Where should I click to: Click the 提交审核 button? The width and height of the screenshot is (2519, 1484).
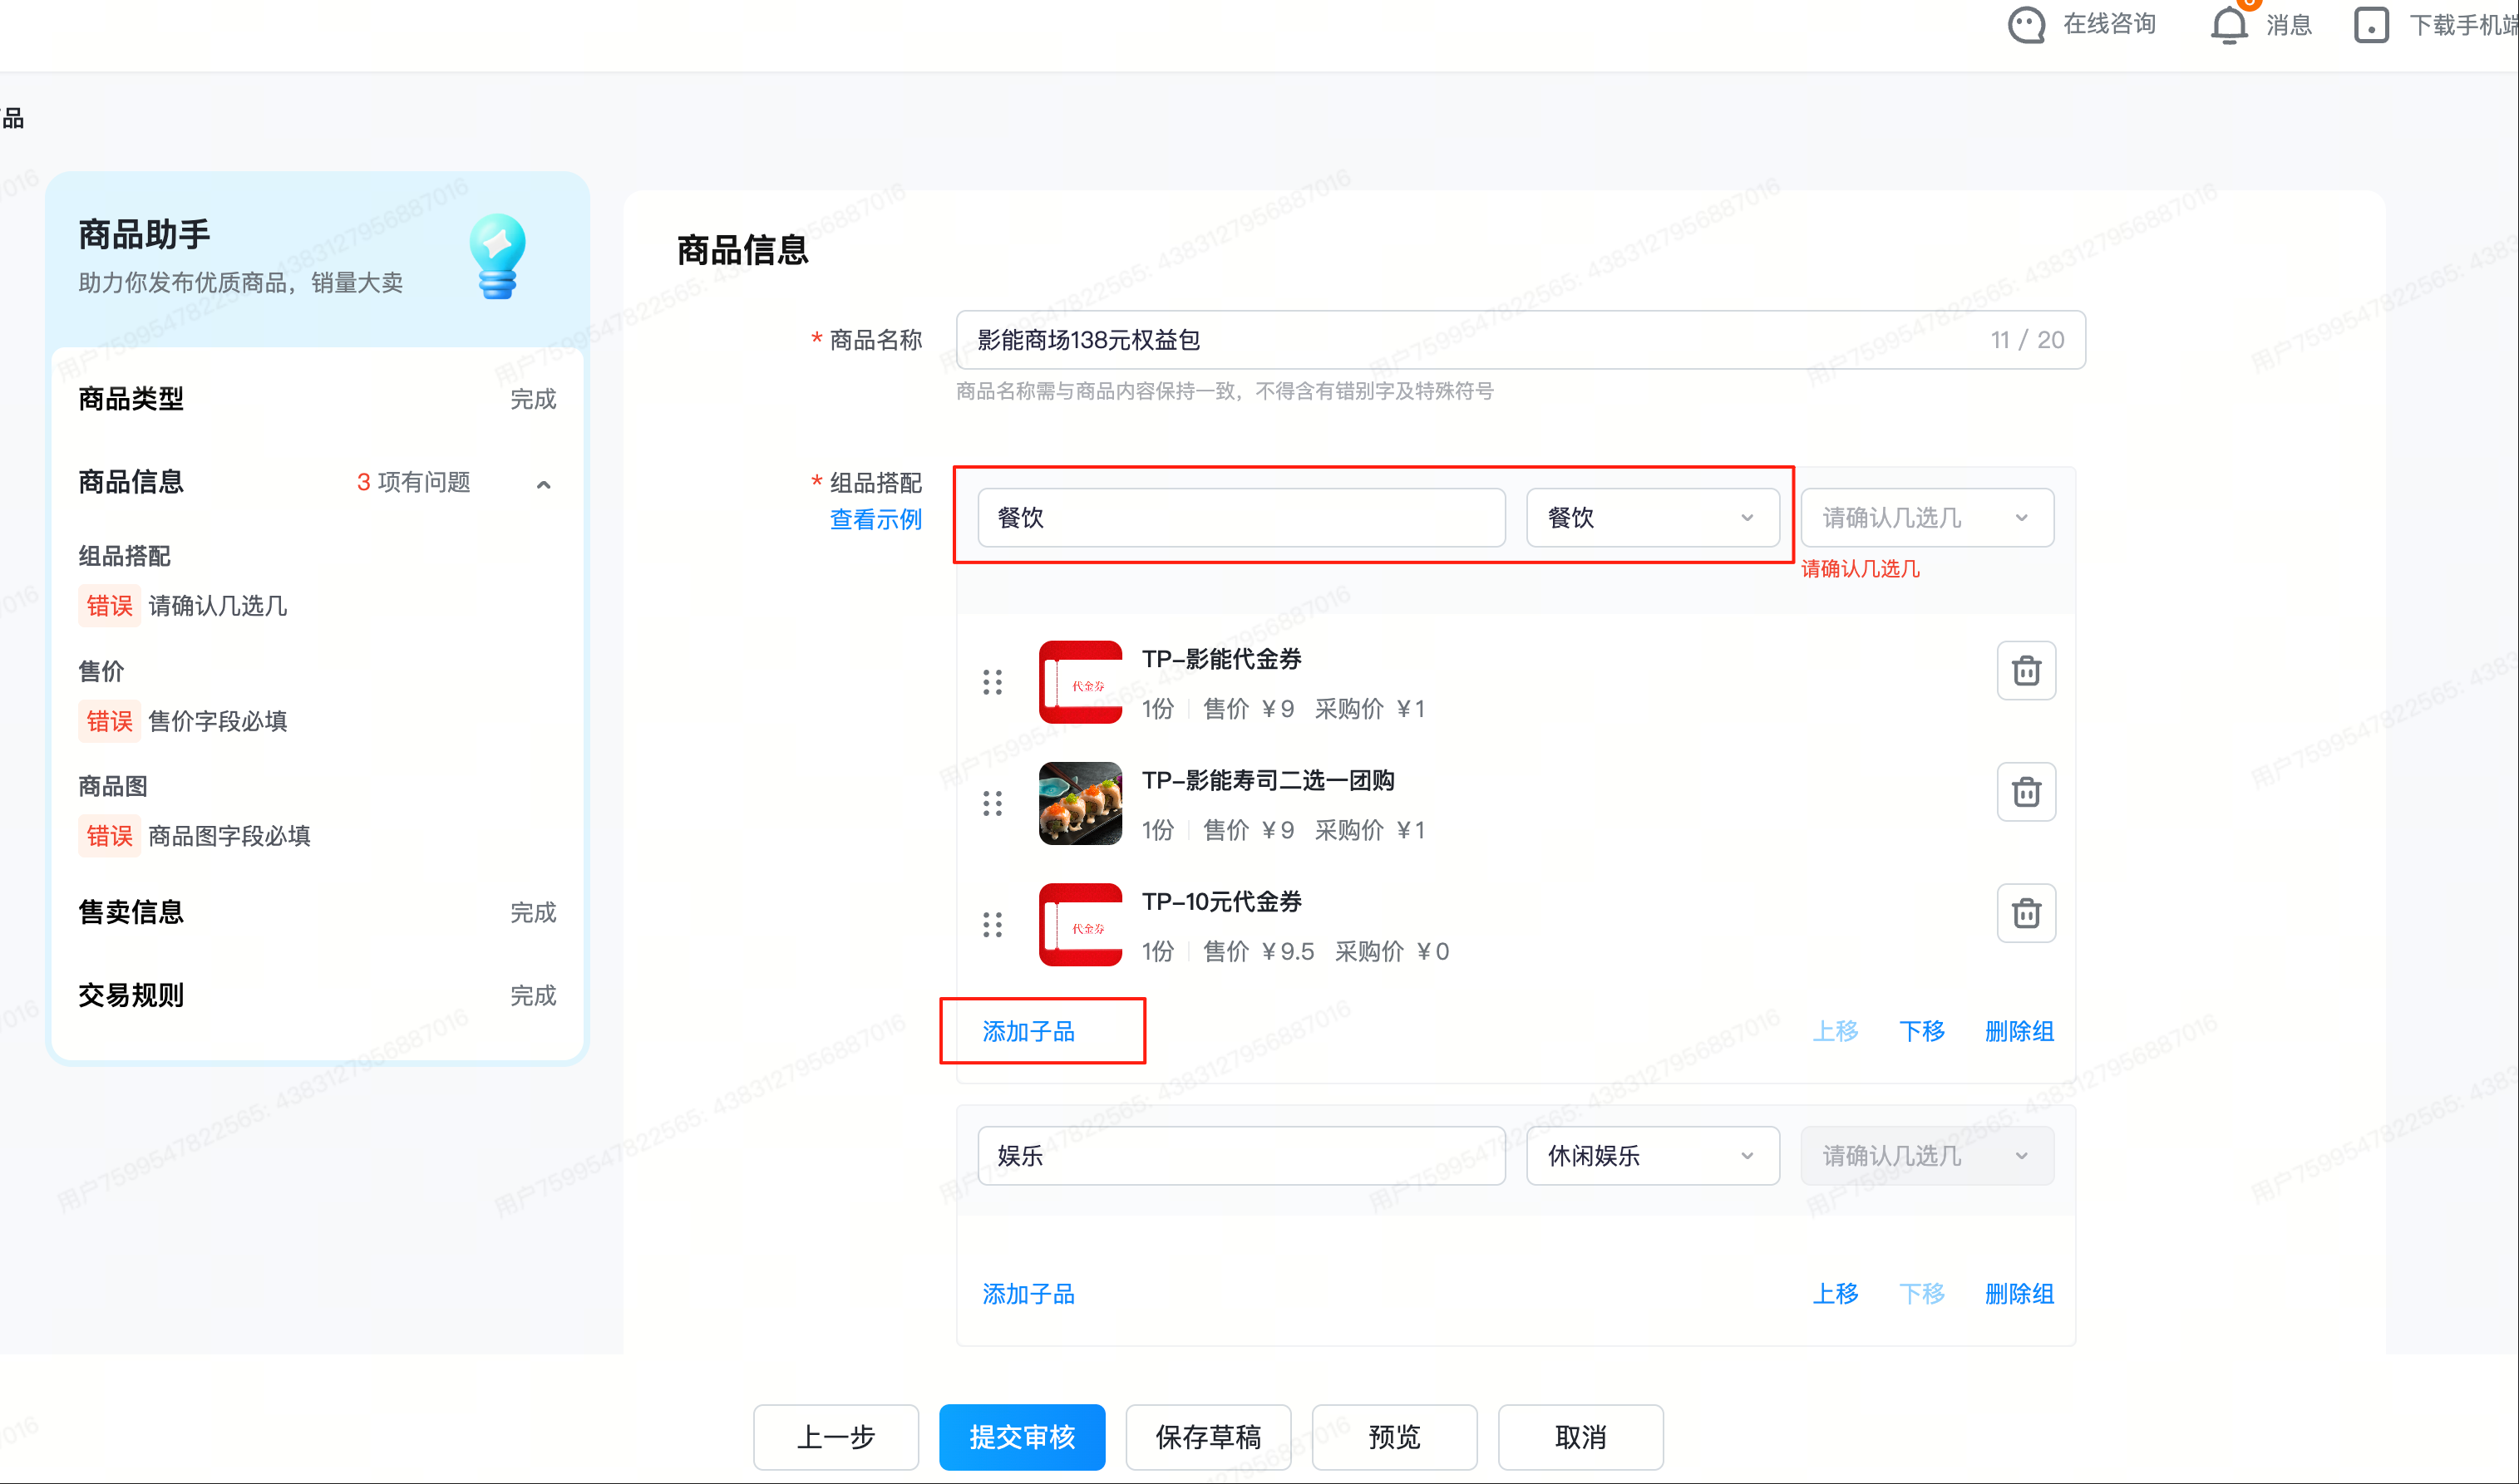coord(1020,1436)
